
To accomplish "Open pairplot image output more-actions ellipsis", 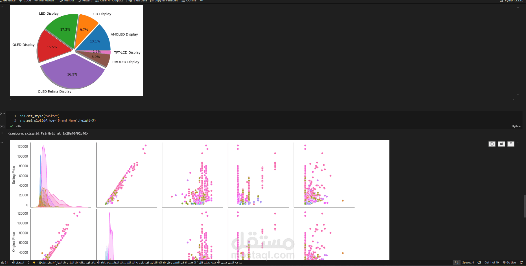I will point(1,142).
